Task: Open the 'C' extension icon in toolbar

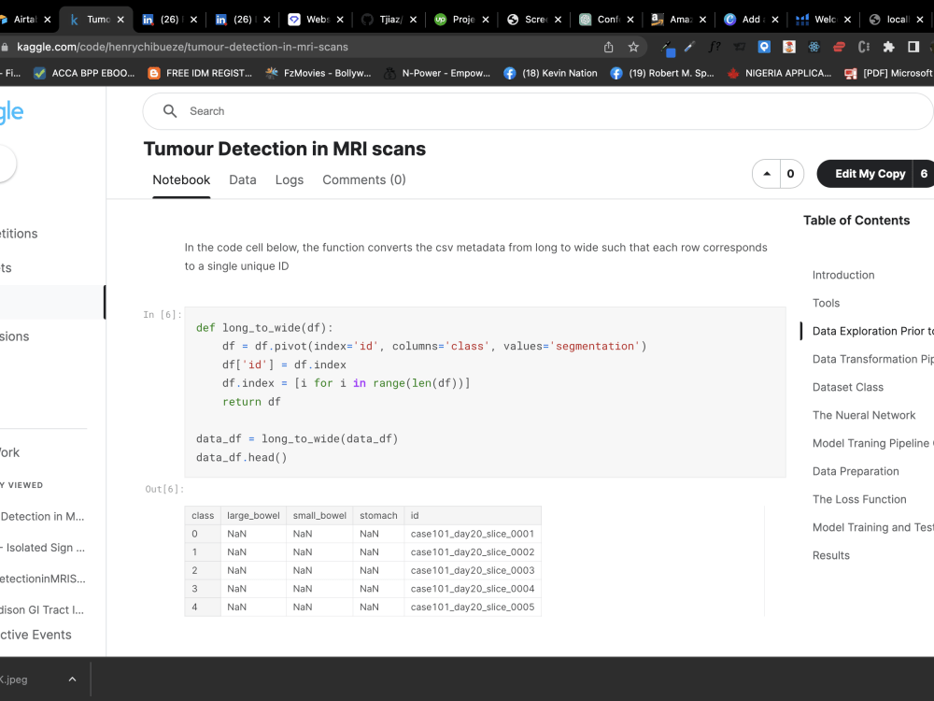Action: [864, 47]
